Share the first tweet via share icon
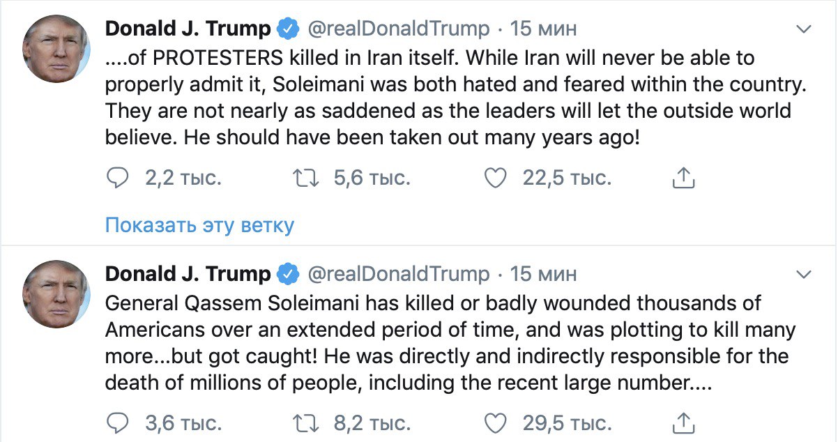Screen dimensions: 838x442 684,178
